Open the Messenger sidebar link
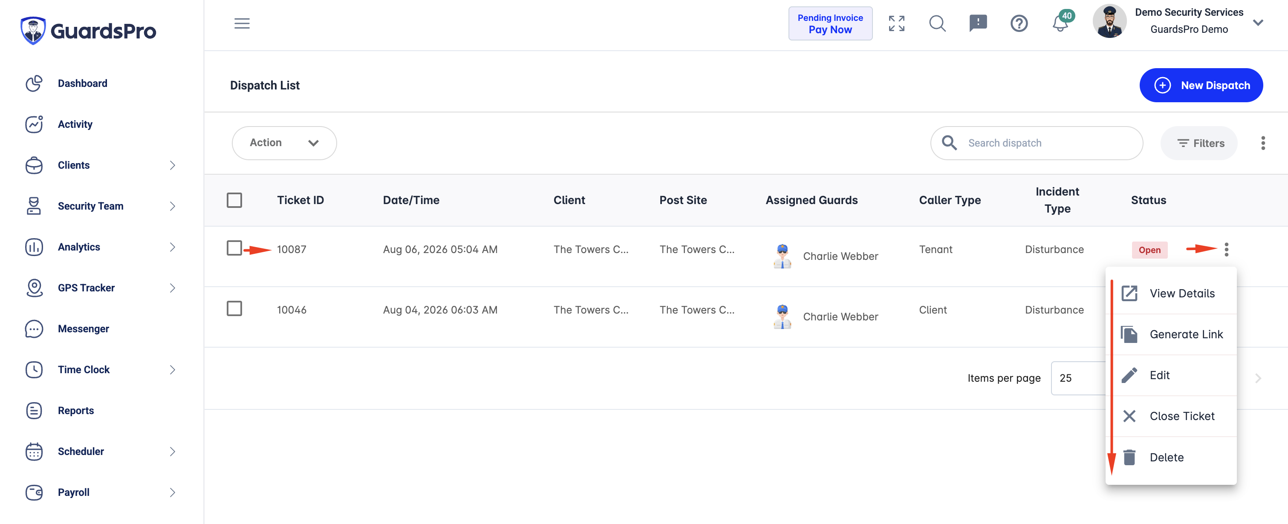 (84, 329)
